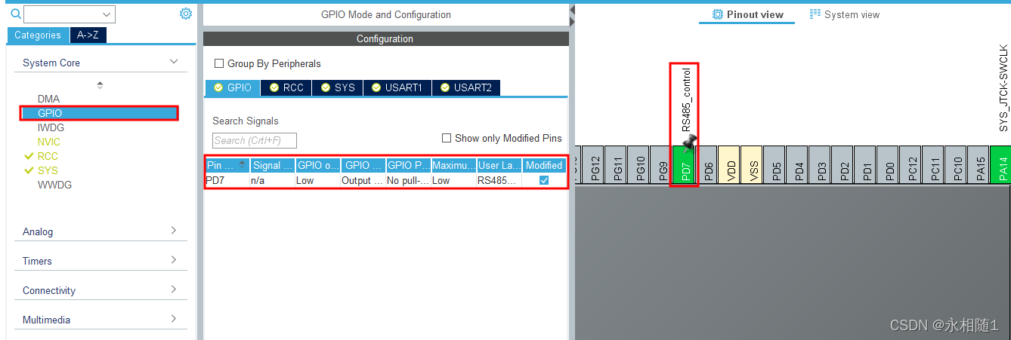Screen dimensions: 1011x340
Task: Select RCC in System Core
Action: pyautogui.click(x=48, y=156)
